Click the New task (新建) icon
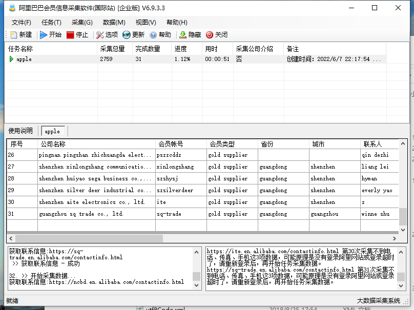The height and width of the screenshot is (310, 414). point(13,35)
